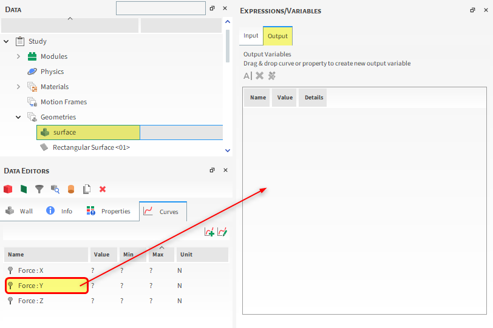Image resolution: width=493 pixels, height=328 pixels.
Task: Click the Materials stack icon
Action: [32, 87]
